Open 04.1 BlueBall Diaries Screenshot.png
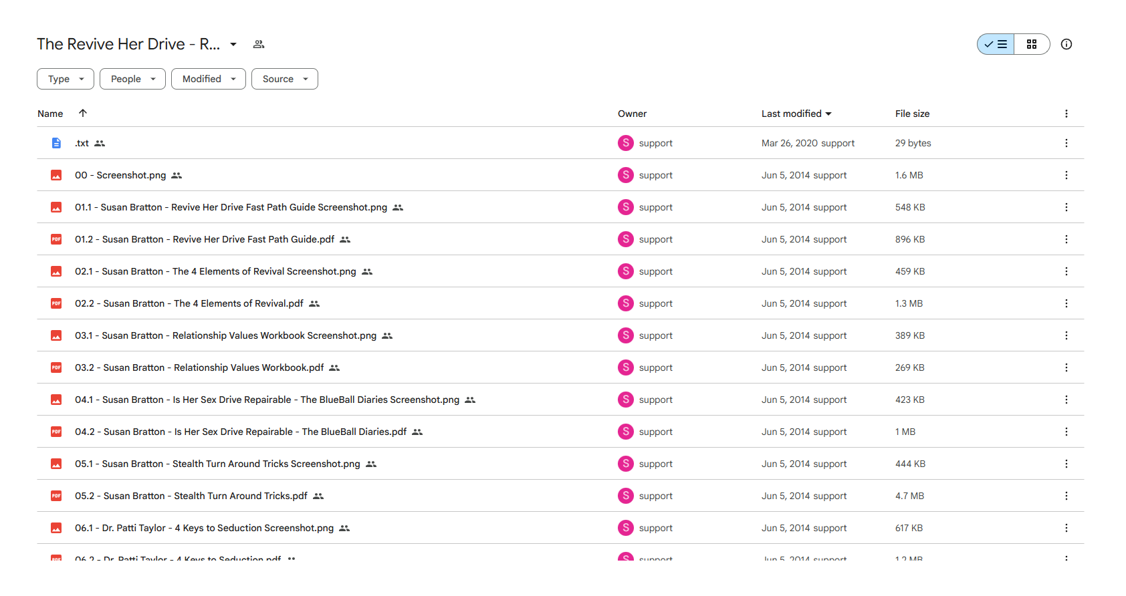 (267, 400)
